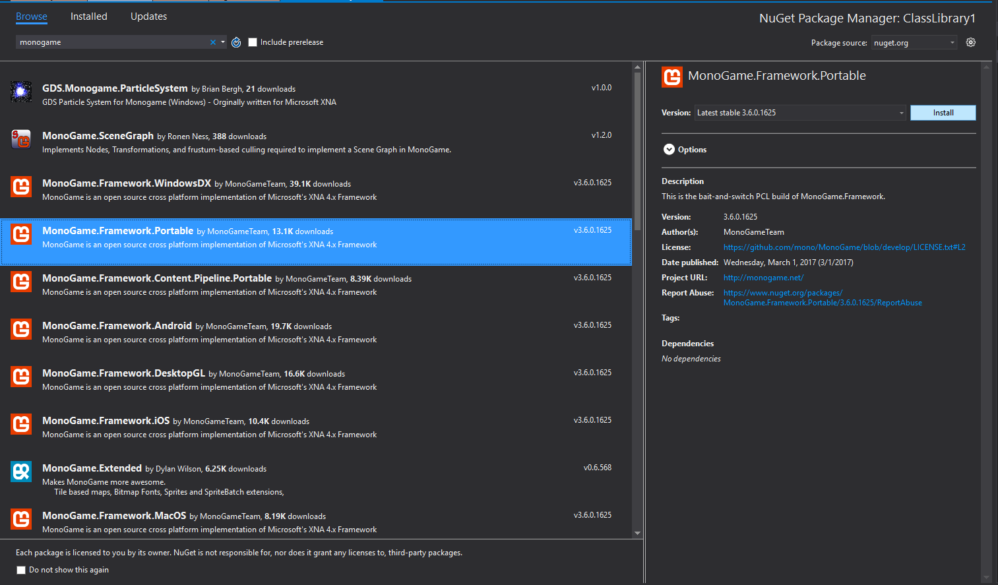This screenshot has height=585, width=998.
Task: Open the monogame.net Project URL link
Action: (763, 278)
